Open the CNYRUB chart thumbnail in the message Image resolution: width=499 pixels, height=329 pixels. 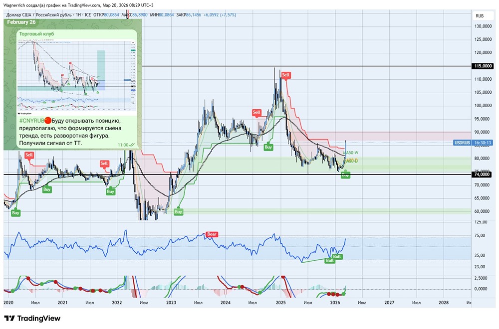coord(77,77)
